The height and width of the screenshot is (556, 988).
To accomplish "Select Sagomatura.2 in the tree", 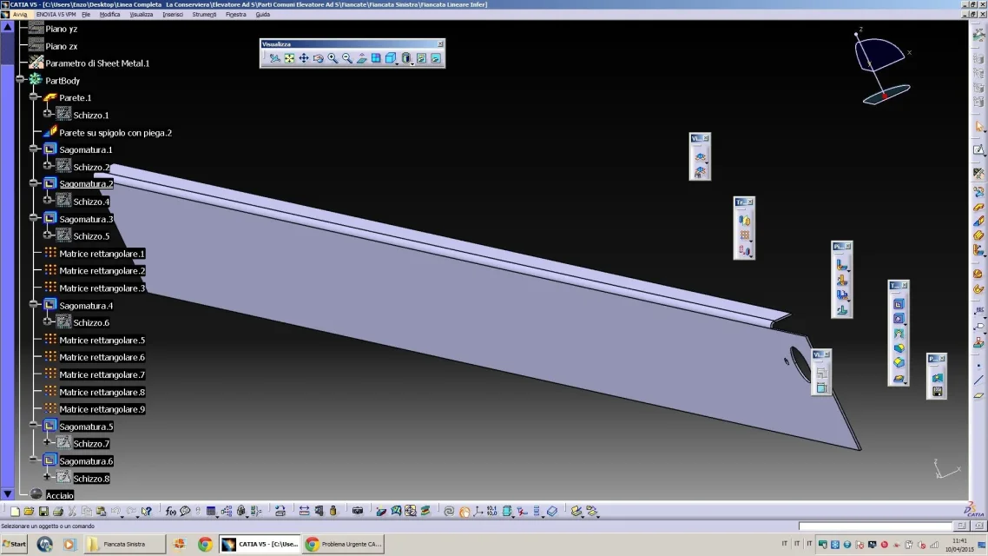I will tap(86, 184).
